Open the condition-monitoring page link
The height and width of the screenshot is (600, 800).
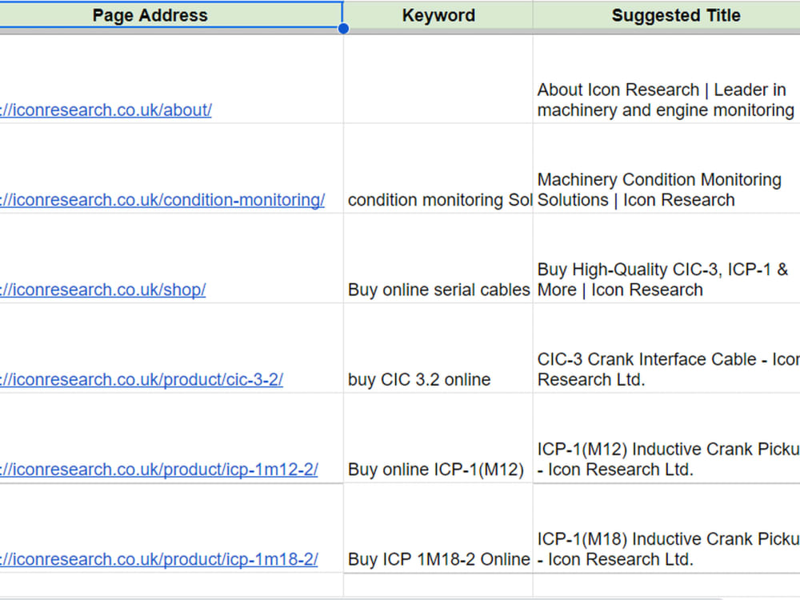162,199
